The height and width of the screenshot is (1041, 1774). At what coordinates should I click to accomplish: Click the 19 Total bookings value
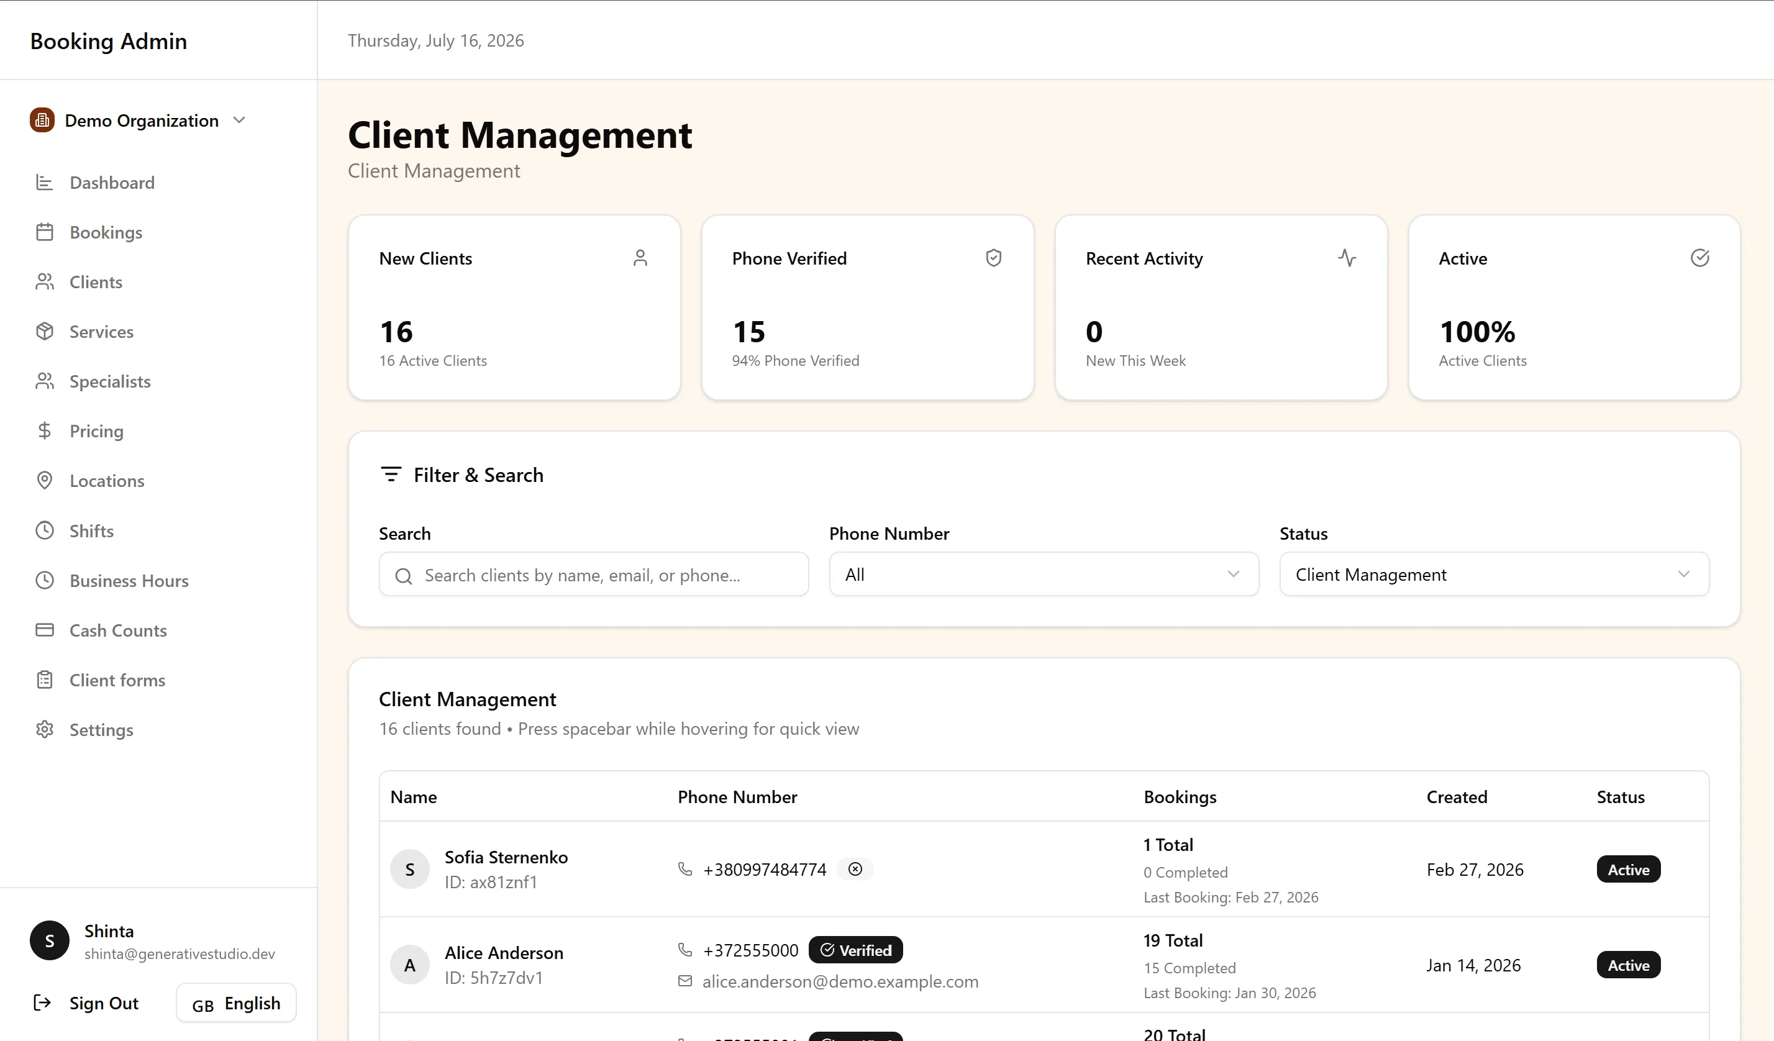(x=1173, y=940)
